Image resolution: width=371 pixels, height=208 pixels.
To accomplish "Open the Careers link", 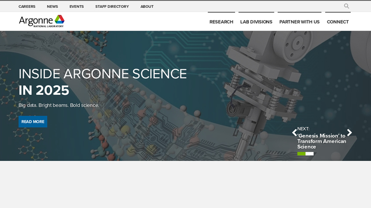I will (27, 6).
